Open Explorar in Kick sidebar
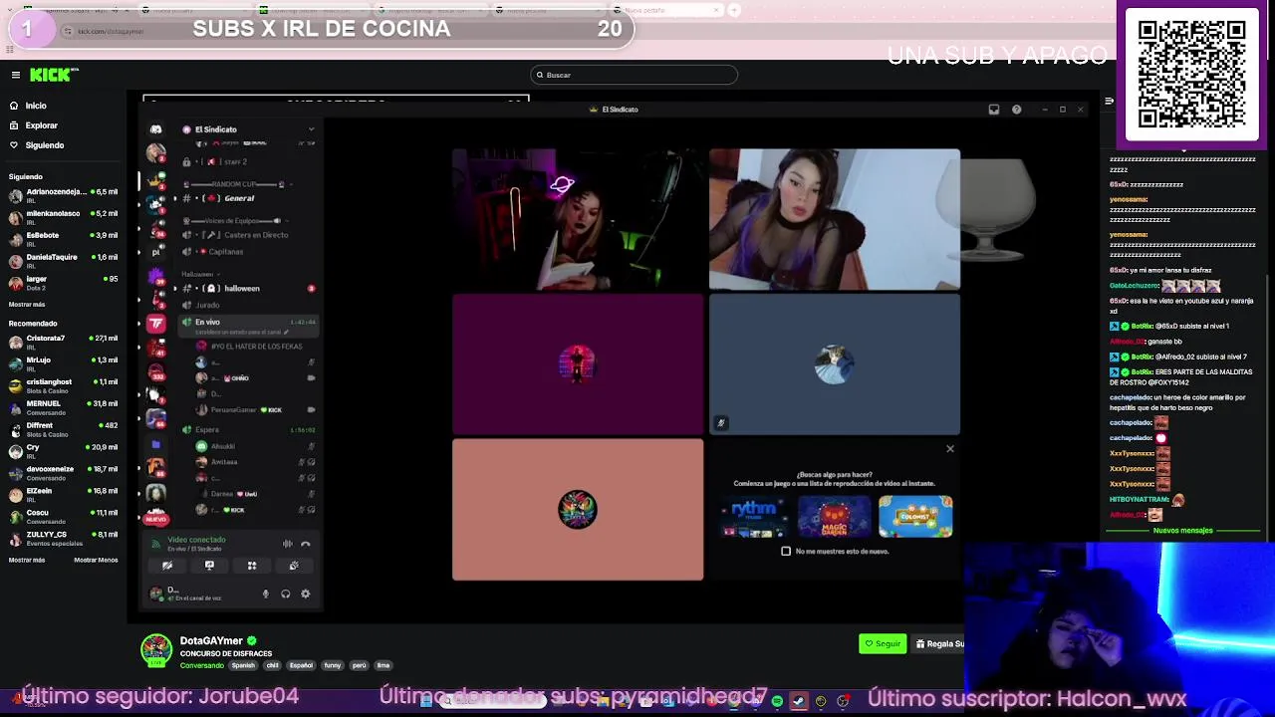 pos(34,125)
